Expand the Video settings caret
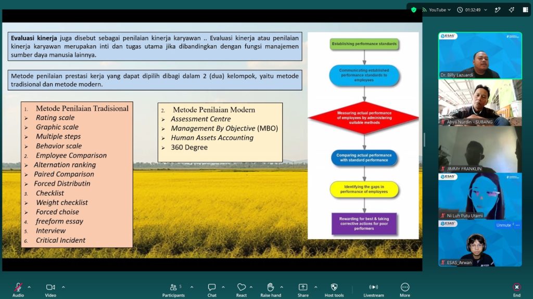Viewport: 533px width, 299px height. 63,287
